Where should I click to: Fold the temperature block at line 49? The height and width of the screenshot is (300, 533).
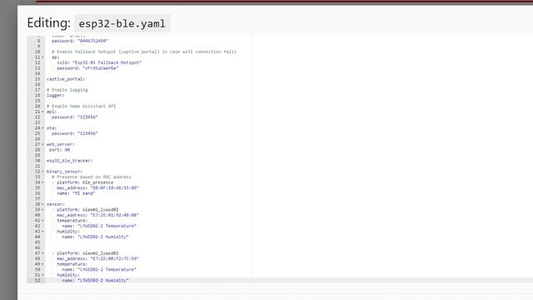click(42, 264)
